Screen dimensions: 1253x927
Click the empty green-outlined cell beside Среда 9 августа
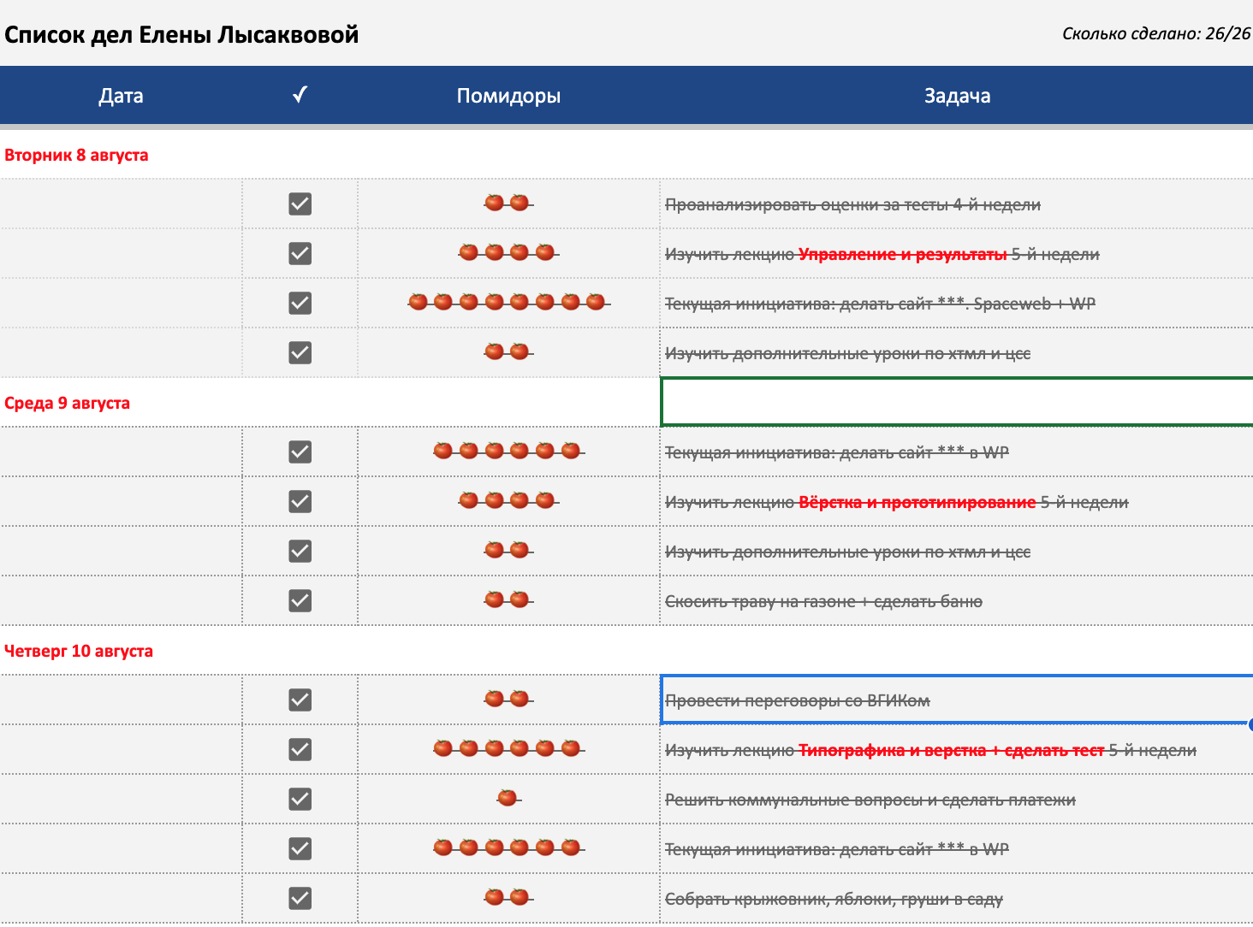tap(957, 402)
